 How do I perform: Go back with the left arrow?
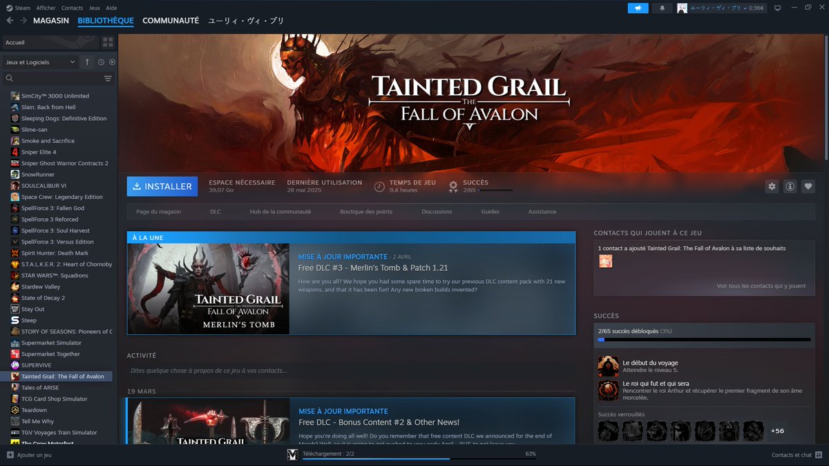click(10, 21)
